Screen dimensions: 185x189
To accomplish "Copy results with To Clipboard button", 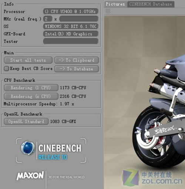I will [x=77, y=60].
